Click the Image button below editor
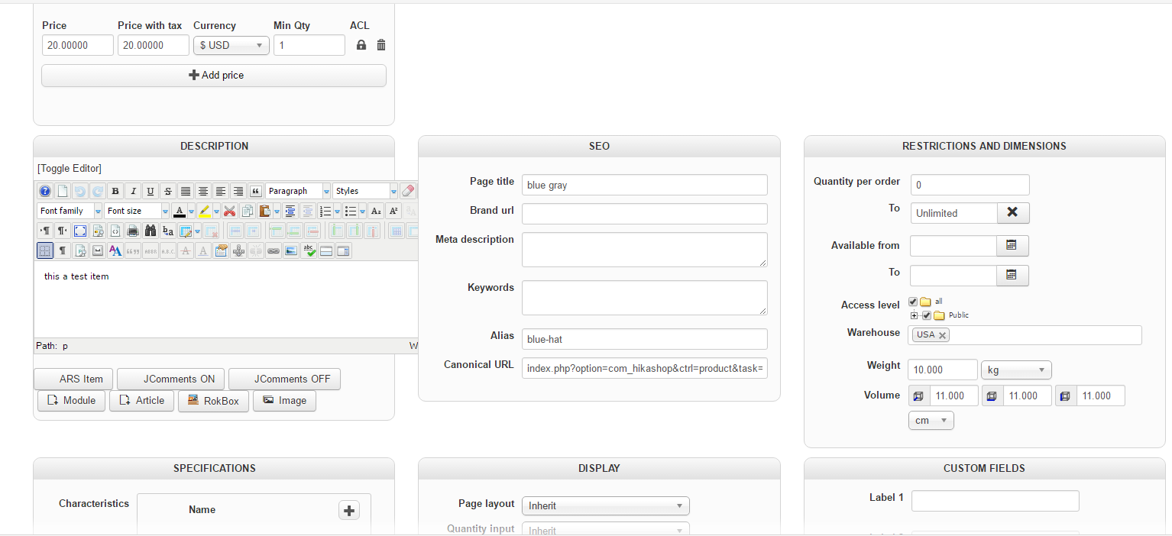The image size is (1172, 536). 284,400
